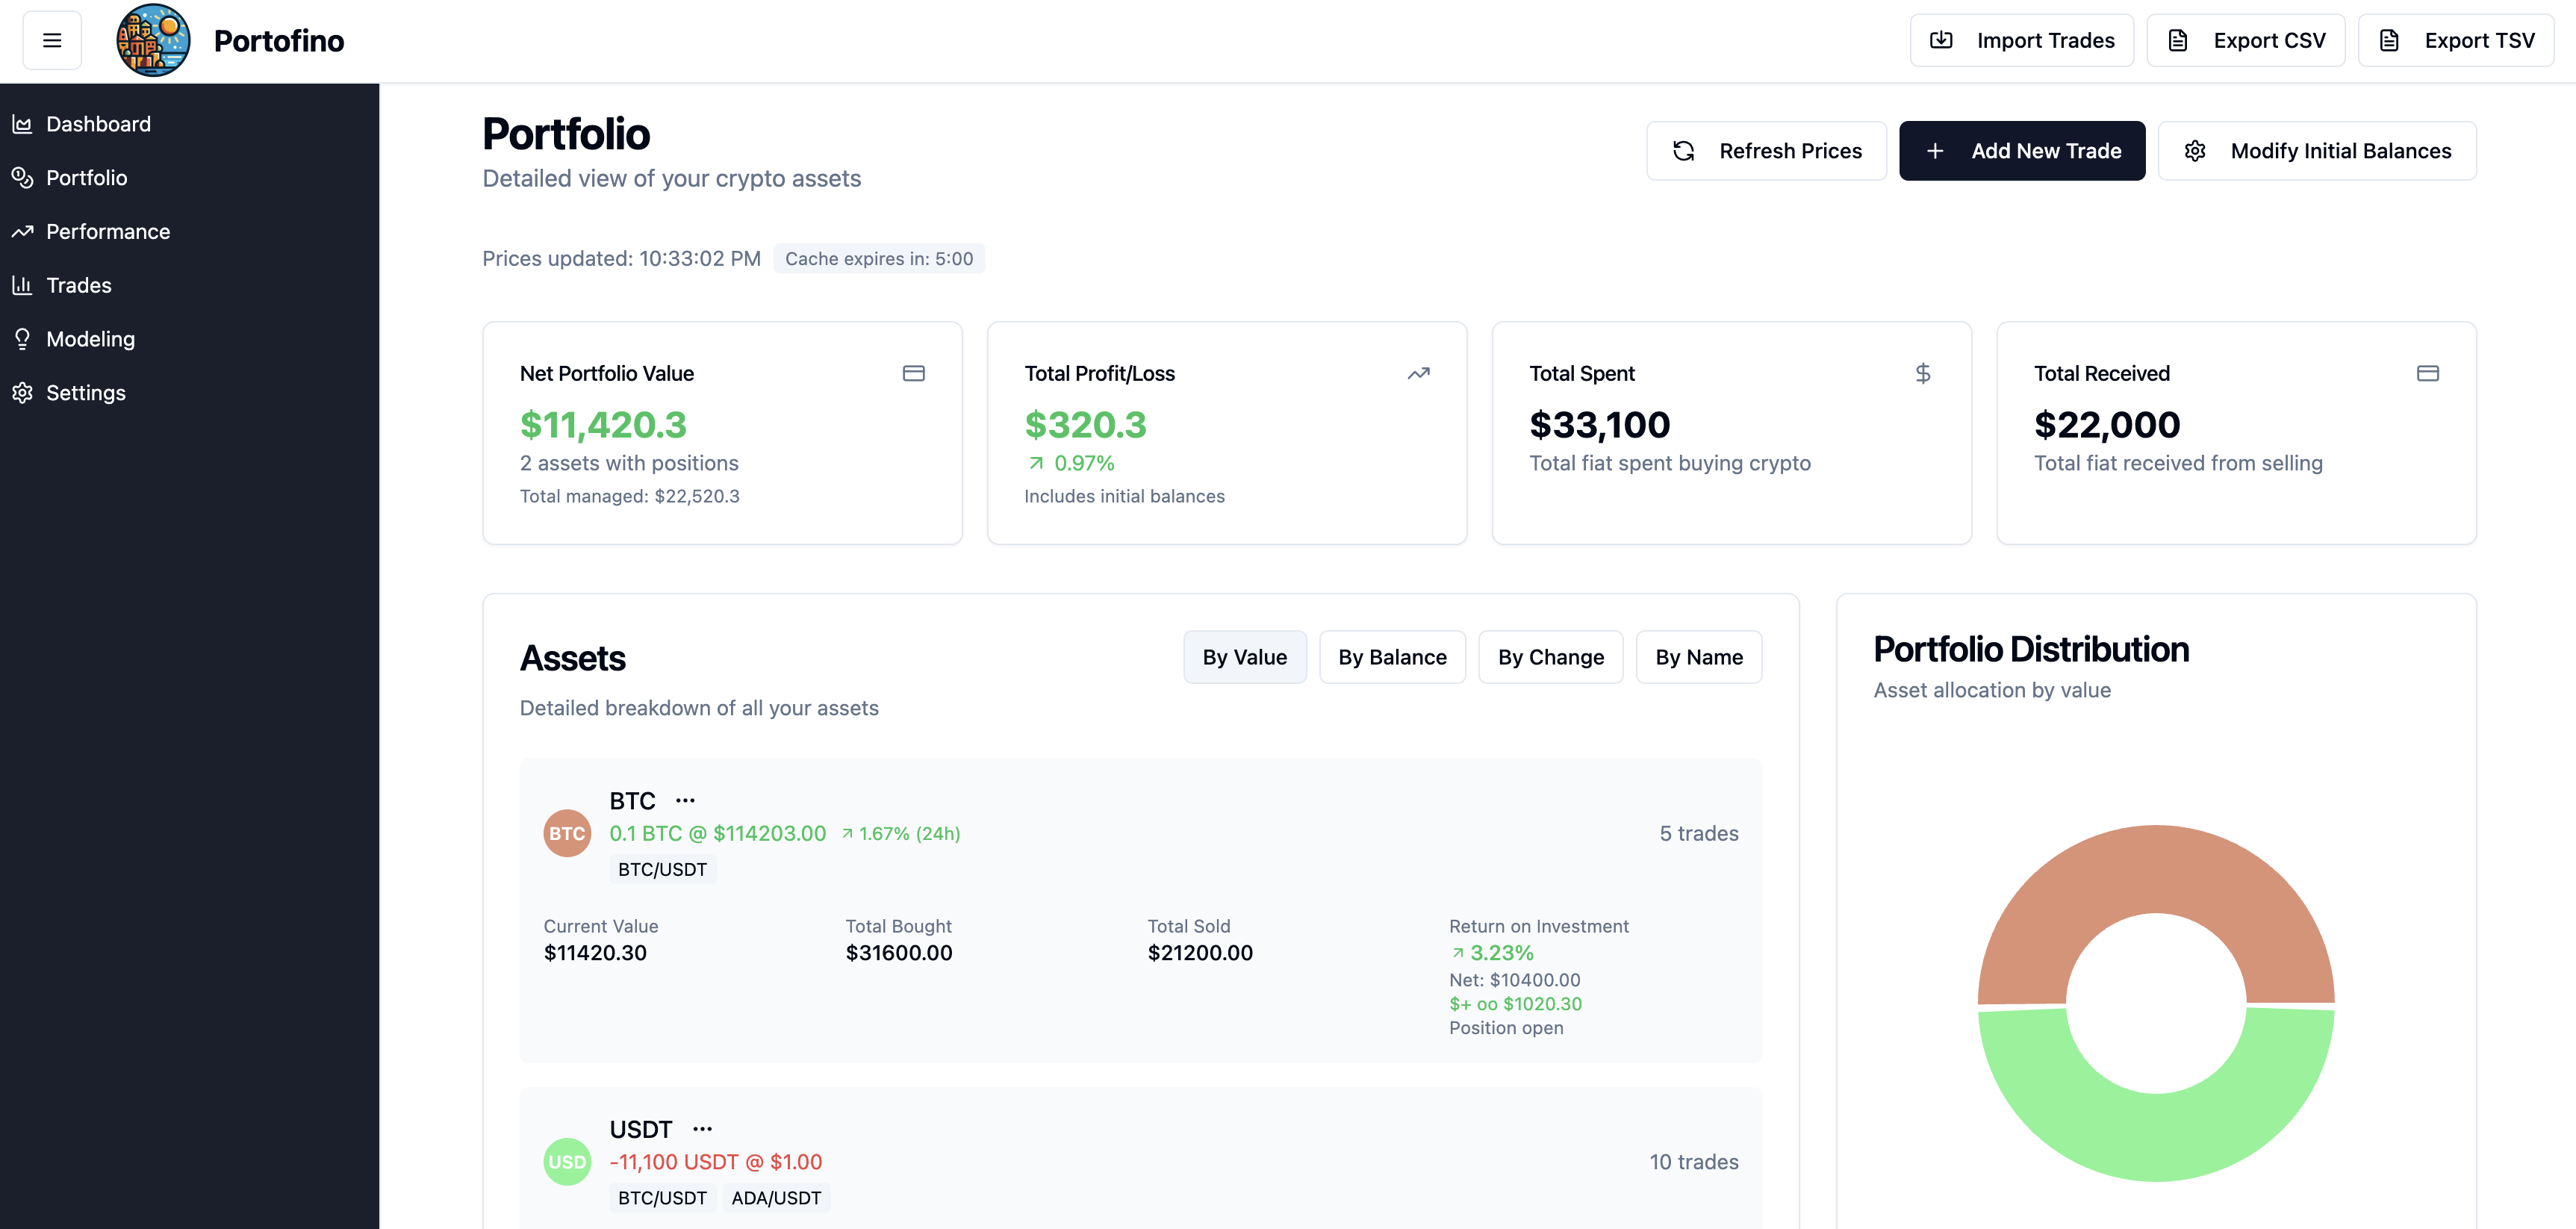Click BTC Total Bought $31600.00
The height and width of the screenshot is (1229, 2576).
[898, 953]
